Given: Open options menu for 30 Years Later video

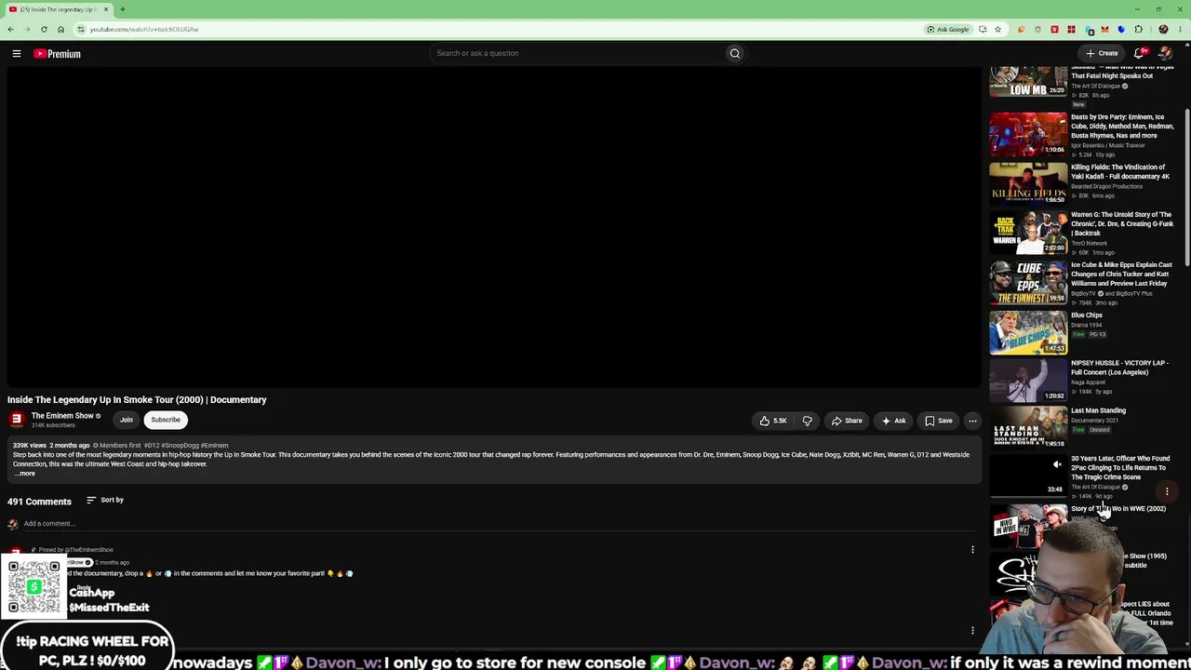Looking at the screenshot, I should coord(1167,491).
